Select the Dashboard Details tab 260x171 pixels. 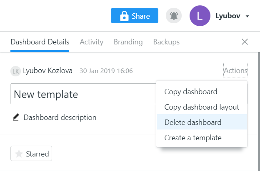tap(40, 42)
